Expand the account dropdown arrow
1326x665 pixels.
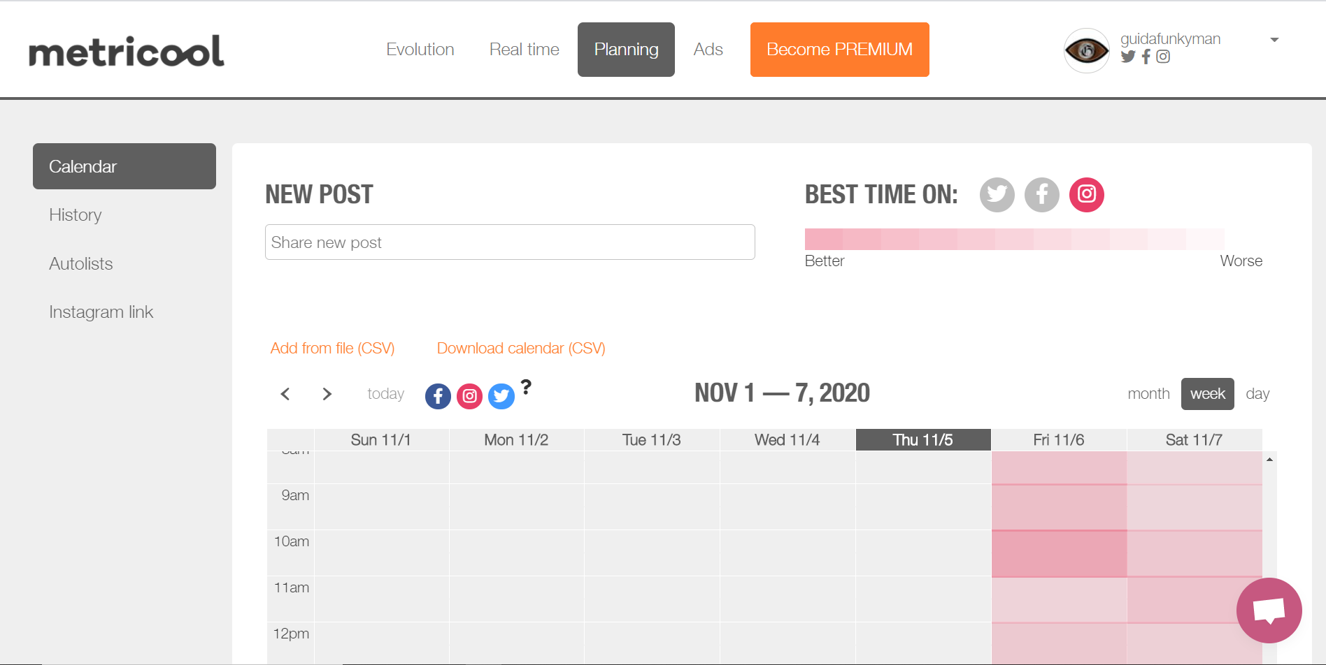[x=1274, y=40]
